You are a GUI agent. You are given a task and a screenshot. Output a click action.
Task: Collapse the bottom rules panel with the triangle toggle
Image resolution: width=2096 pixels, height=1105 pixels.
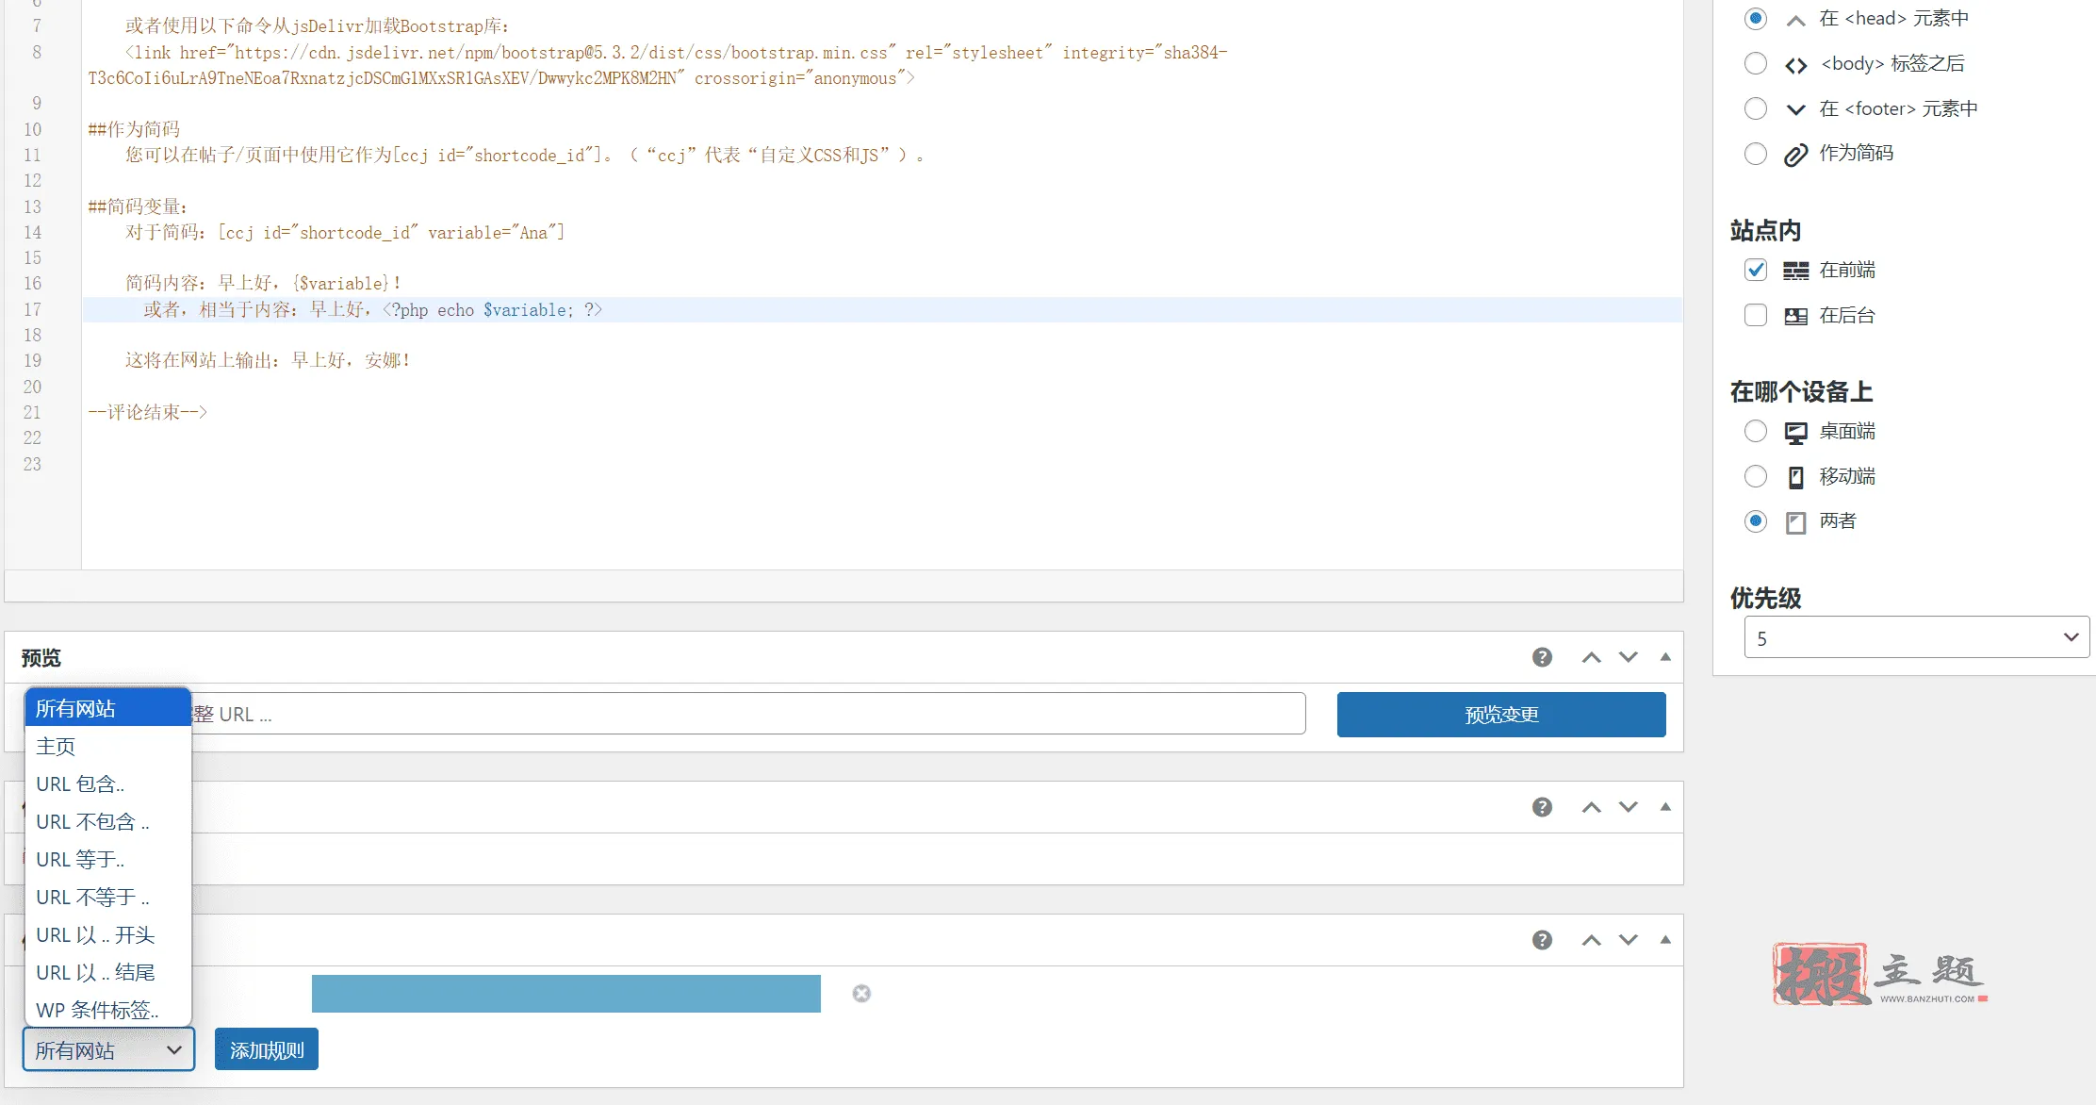[1665, 940]
